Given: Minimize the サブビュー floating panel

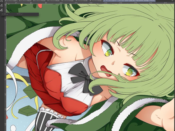Looking at the screenshot, I should [x=7, y=14].
